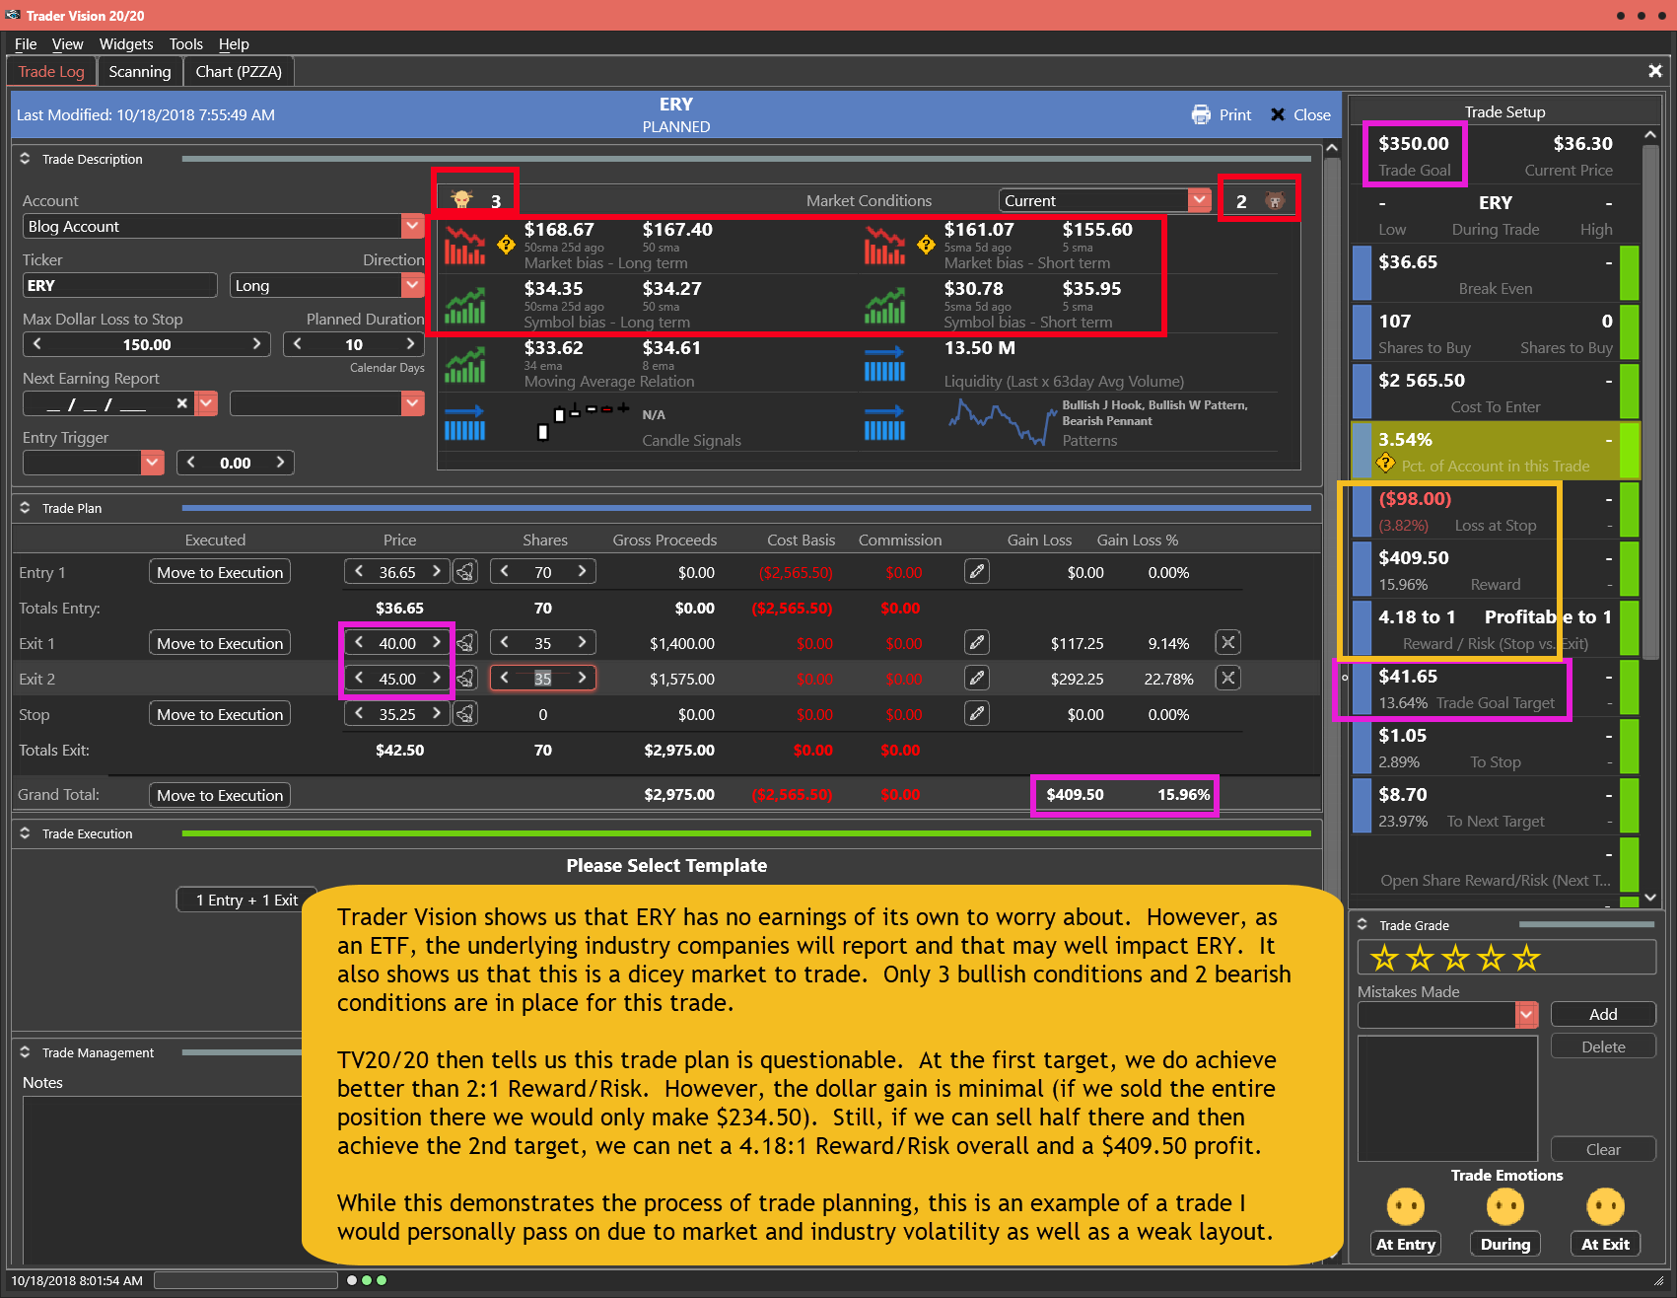Decrease Exit 1 shares of 35
Image resolution: width=1677 pixels, height=1298 pixels.
pos(505,643)
